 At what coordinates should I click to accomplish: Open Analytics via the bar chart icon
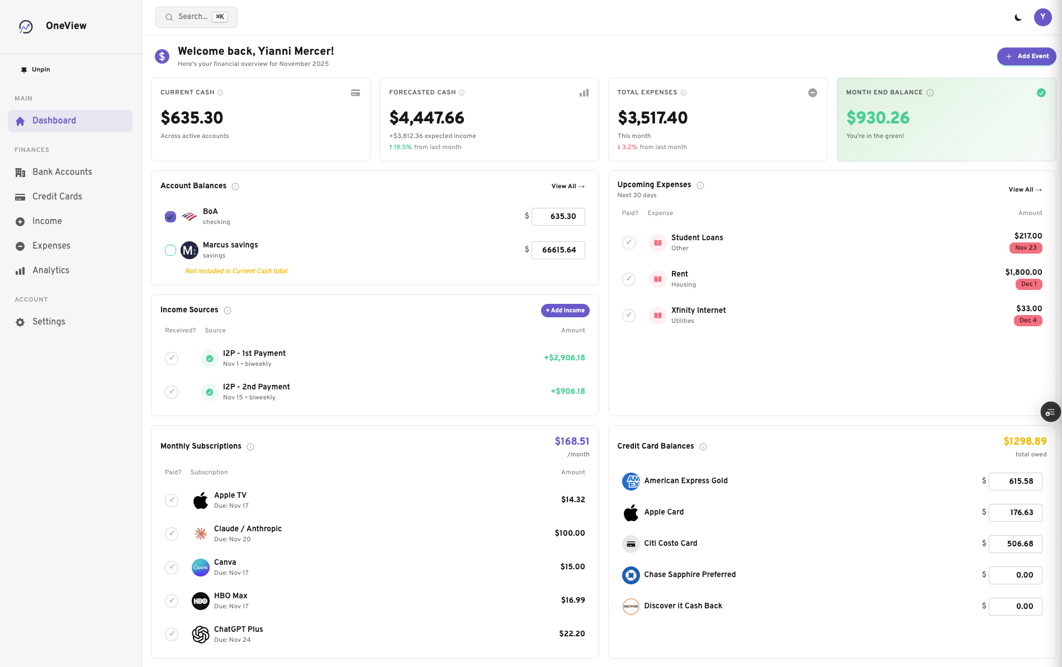tap(20, 270)
